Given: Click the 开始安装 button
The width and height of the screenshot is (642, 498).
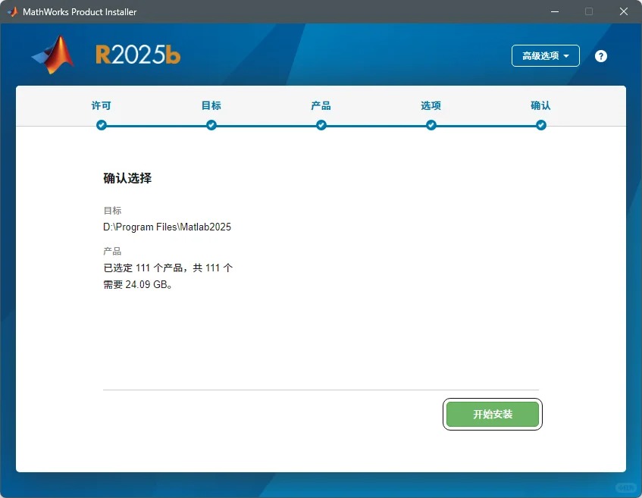Looking at the screenshot, I should (x=493, y=414).
